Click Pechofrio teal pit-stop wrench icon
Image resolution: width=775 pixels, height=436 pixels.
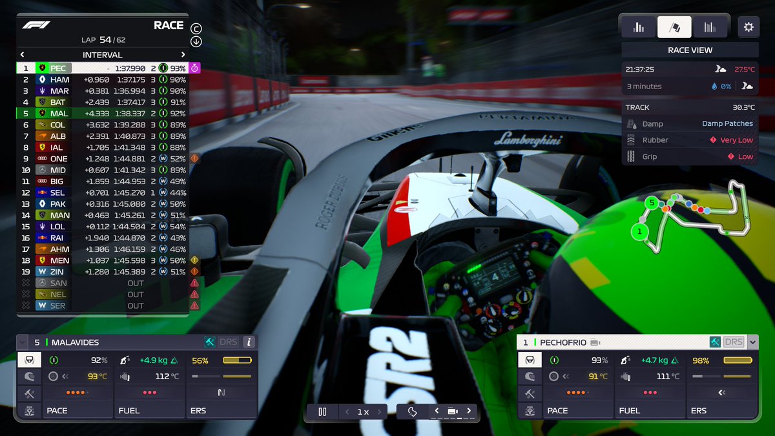[x=715, y=342]
